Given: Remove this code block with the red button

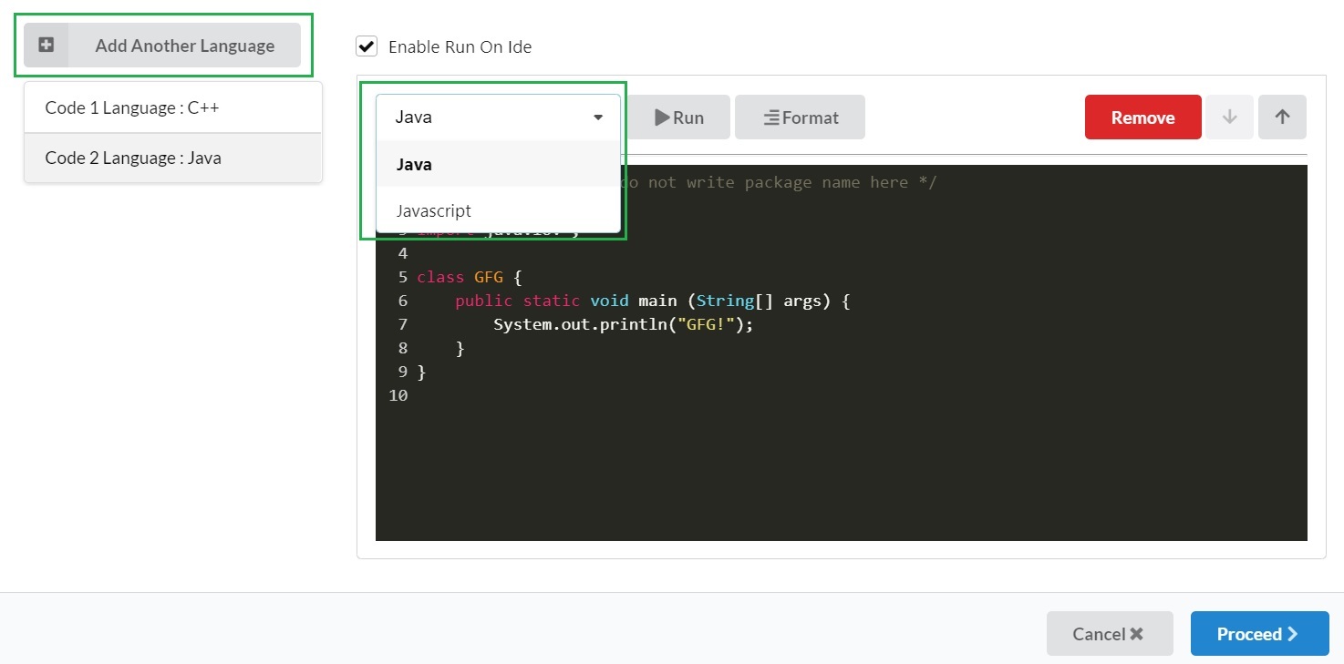Looking at the screenshot, I should pos(1142,117).
